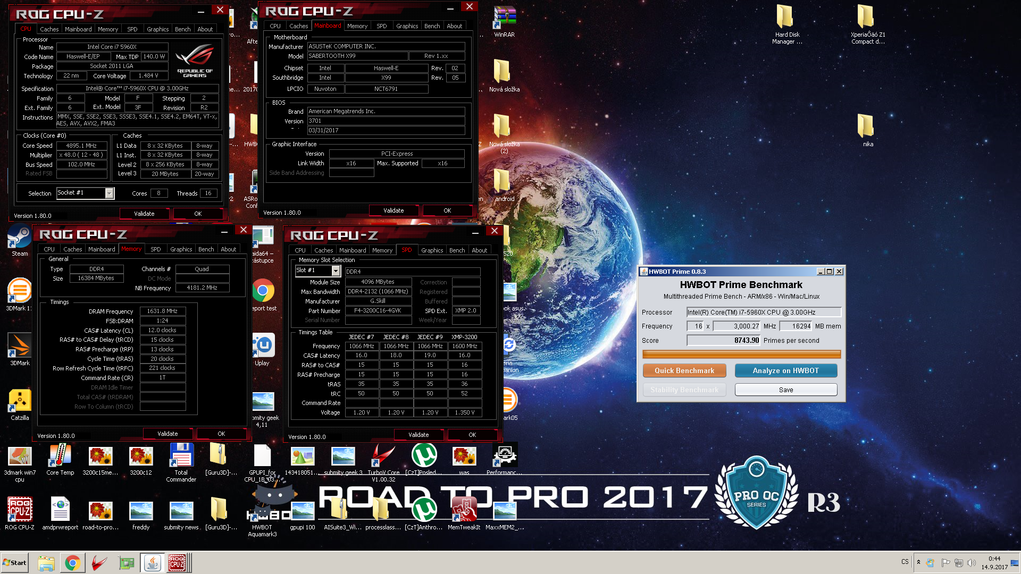Viewport: 1021px width, 574px height.
Task: Expand the Slot #1 memory slot dropdown
Action: [x=336, y=271]
